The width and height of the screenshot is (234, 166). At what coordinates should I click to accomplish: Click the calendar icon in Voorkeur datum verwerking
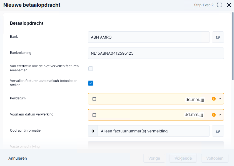(x=94, y=115)
